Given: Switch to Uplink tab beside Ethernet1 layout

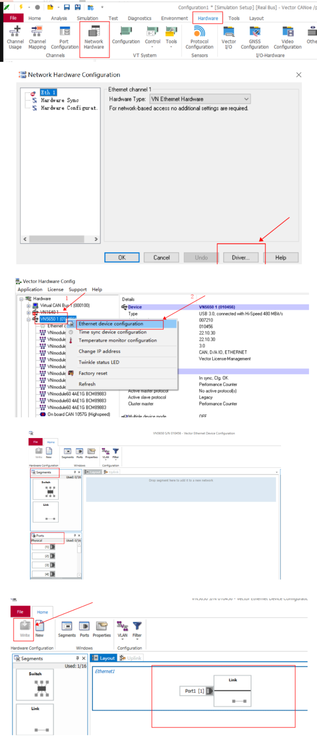Looking at the screenshot, I should tap(131, 658).
